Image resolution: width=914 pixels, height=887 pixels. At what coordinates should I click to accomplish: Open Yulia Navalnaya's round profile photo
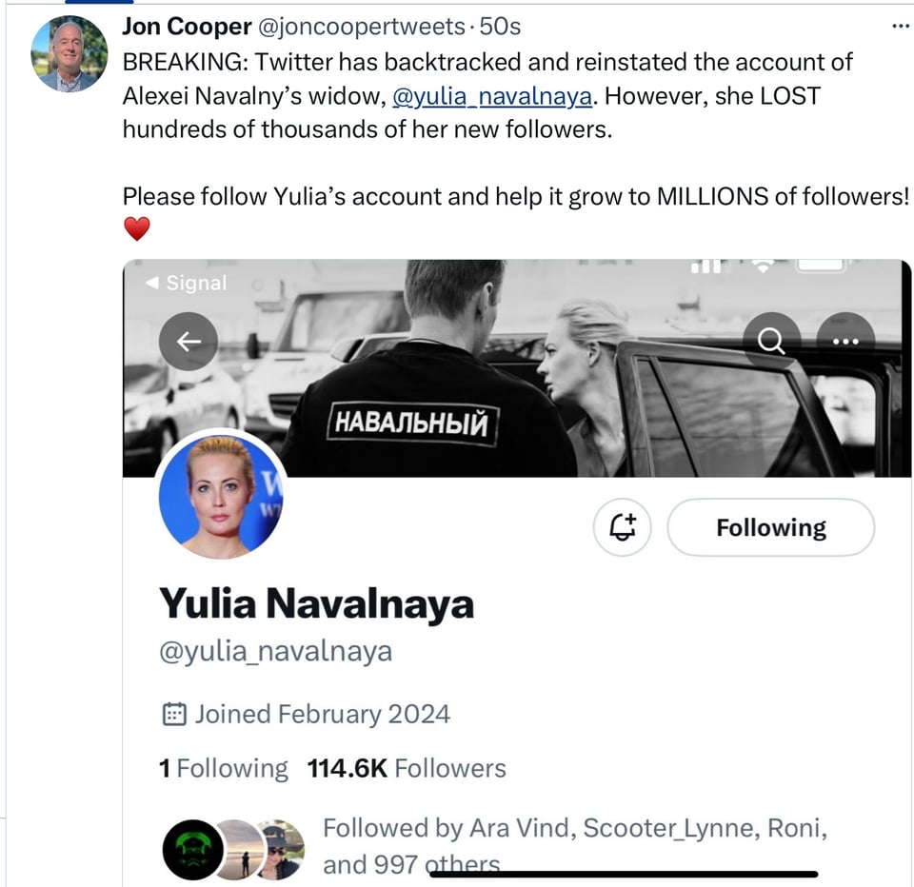pyautogui.click(x=220, y=491)
